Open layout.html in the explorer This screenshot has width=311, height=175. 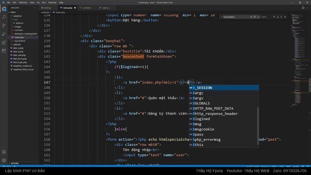click(x=19, y=41)
